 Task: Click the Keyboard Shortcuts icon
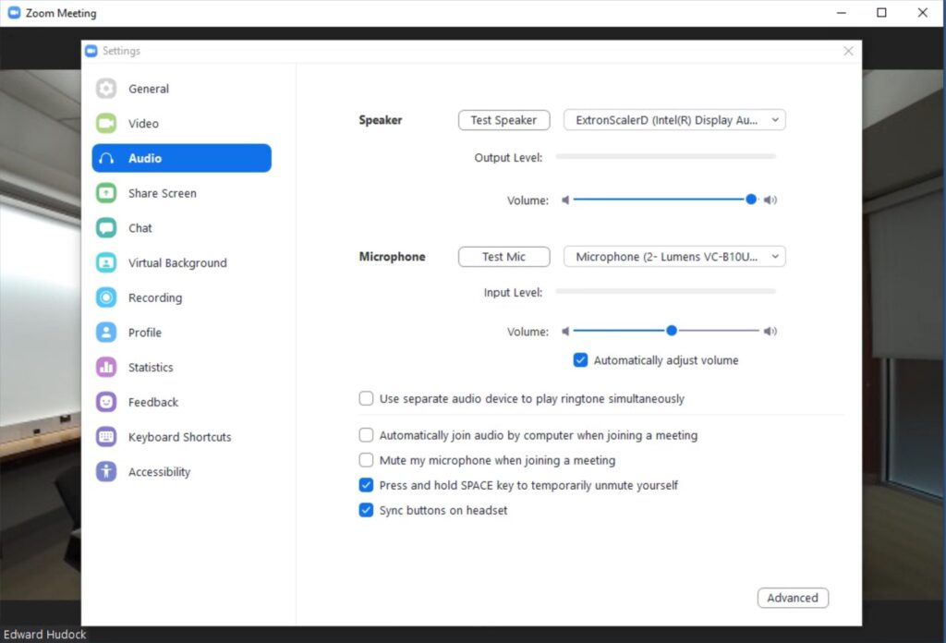coord(106,437)
